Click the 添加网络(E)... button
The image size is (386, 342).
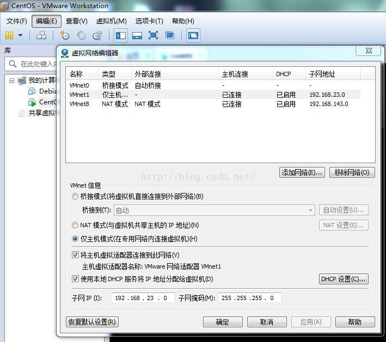(x=302, y=172)
